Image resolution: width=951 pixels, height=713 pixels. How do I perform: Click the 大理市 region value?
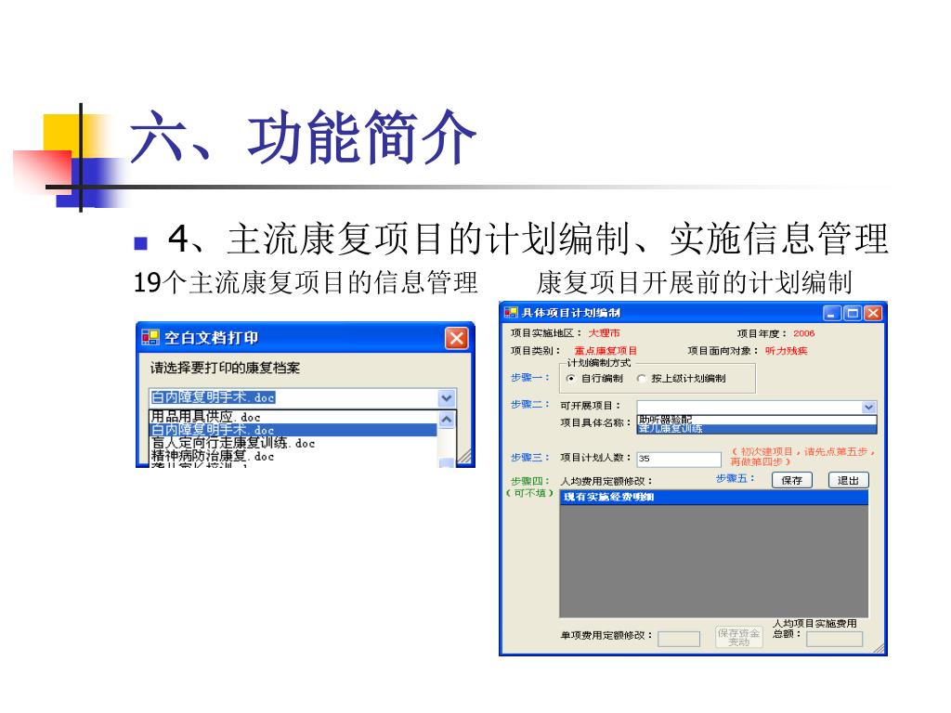pyautogui.click(x=604, y=333)
